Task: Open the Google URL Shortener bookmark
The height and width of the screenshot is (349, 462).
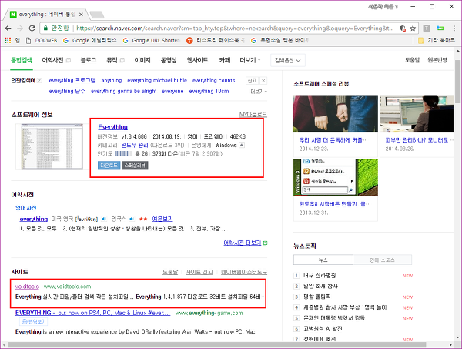Action: [x=151, y=40]
